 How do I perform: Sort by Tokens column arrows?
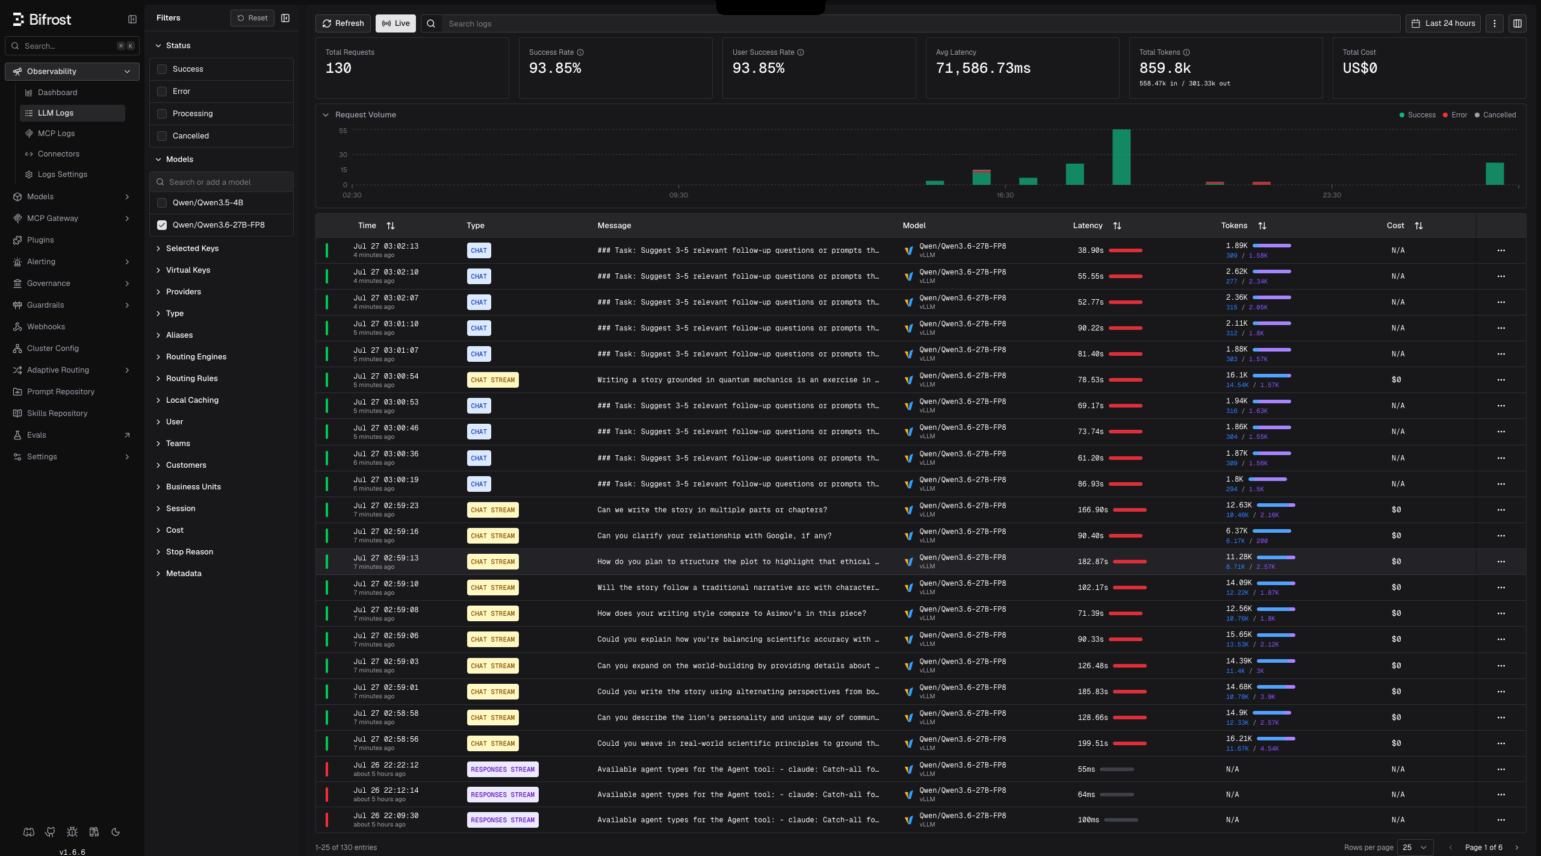point(1262,226)
